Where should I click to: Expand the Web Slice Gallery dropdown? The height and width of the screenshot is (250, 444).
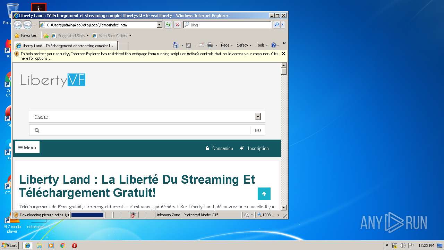[x=130, y=36]
